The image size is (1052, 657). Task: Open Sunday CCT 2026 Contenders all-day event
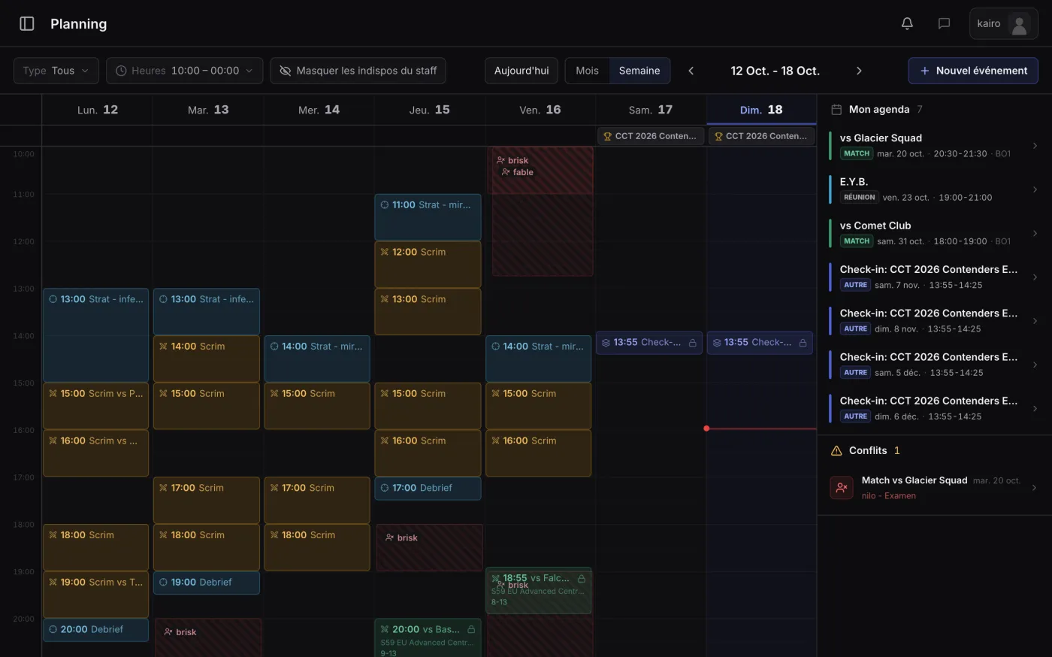click(x=760, y=136)
